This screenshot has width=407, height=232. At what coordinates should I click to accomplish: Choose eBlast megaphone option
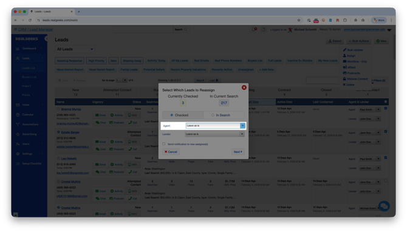pyautogui.click(x=349, y=67)
